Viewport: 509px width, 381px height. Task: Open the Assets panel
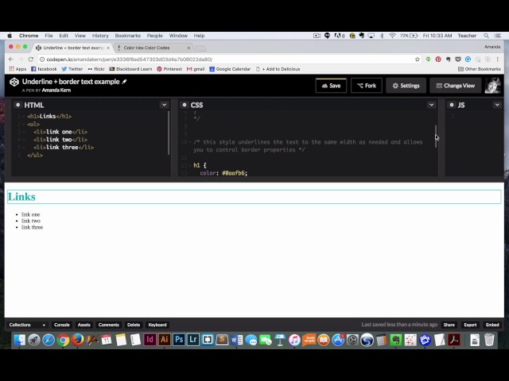84,325
